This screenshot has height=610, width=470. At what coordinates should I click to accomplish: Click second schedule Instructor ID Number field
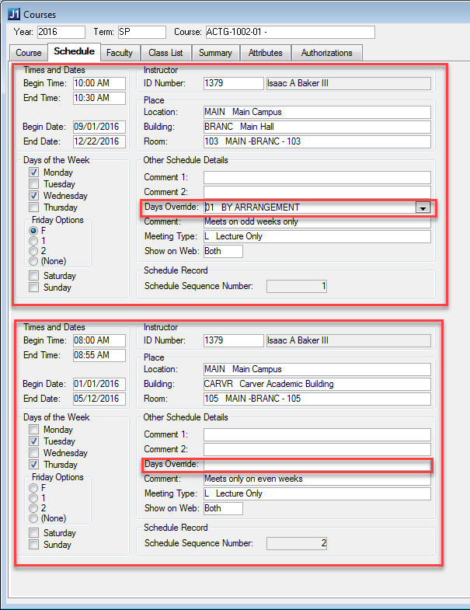click(x=233, y=340)
